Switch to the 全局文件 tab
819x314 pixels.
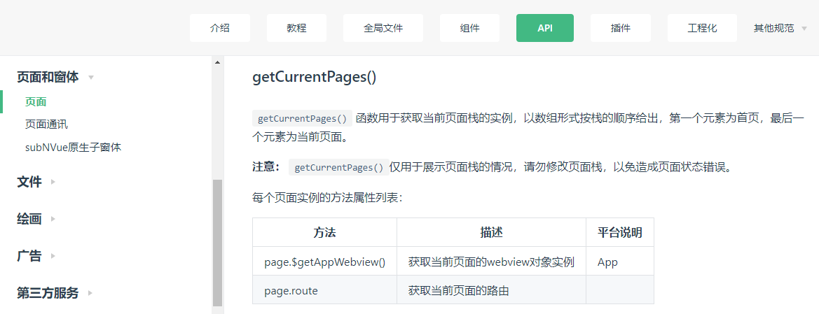point(383,28)
